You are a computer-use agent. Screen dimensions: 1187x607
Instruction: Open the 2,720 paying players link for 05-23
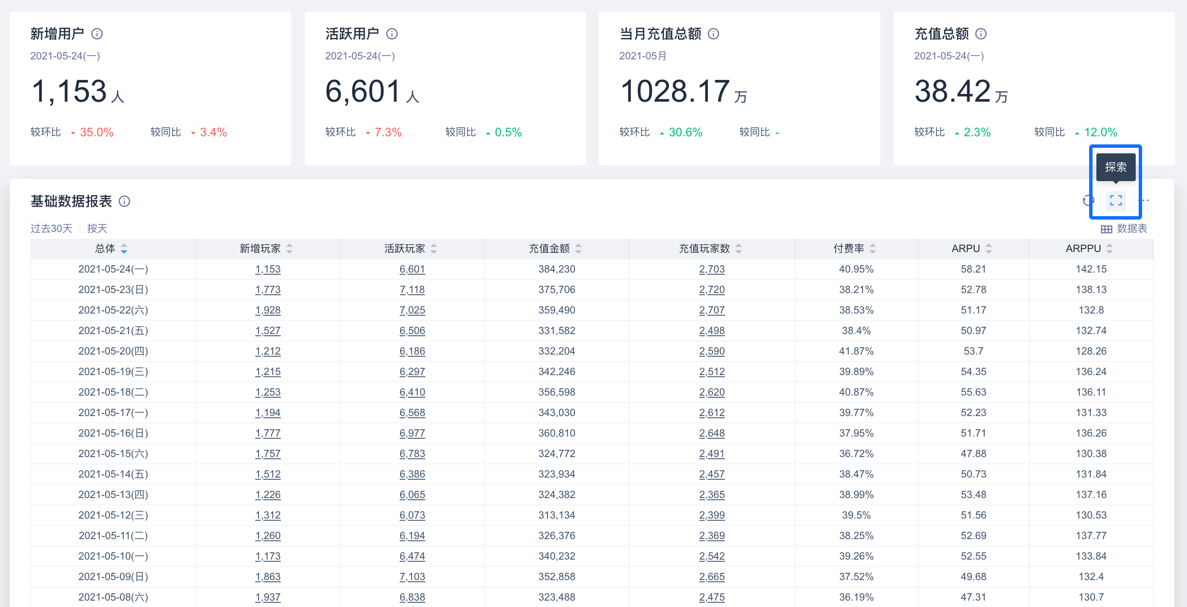(x=711, y=290)
